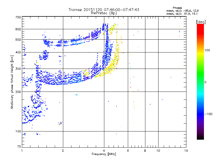Image resolution: width=219 pixels, height=164 pixels.
Task: Click the colorbar label '-100'
Action: tap(208, 114)
